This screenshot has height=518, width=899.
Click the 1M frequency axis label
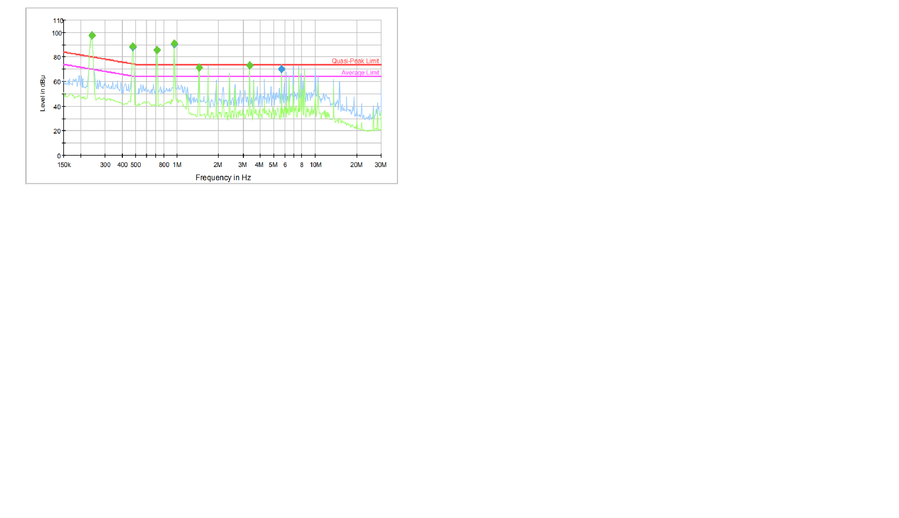click(x=177, y=165)
